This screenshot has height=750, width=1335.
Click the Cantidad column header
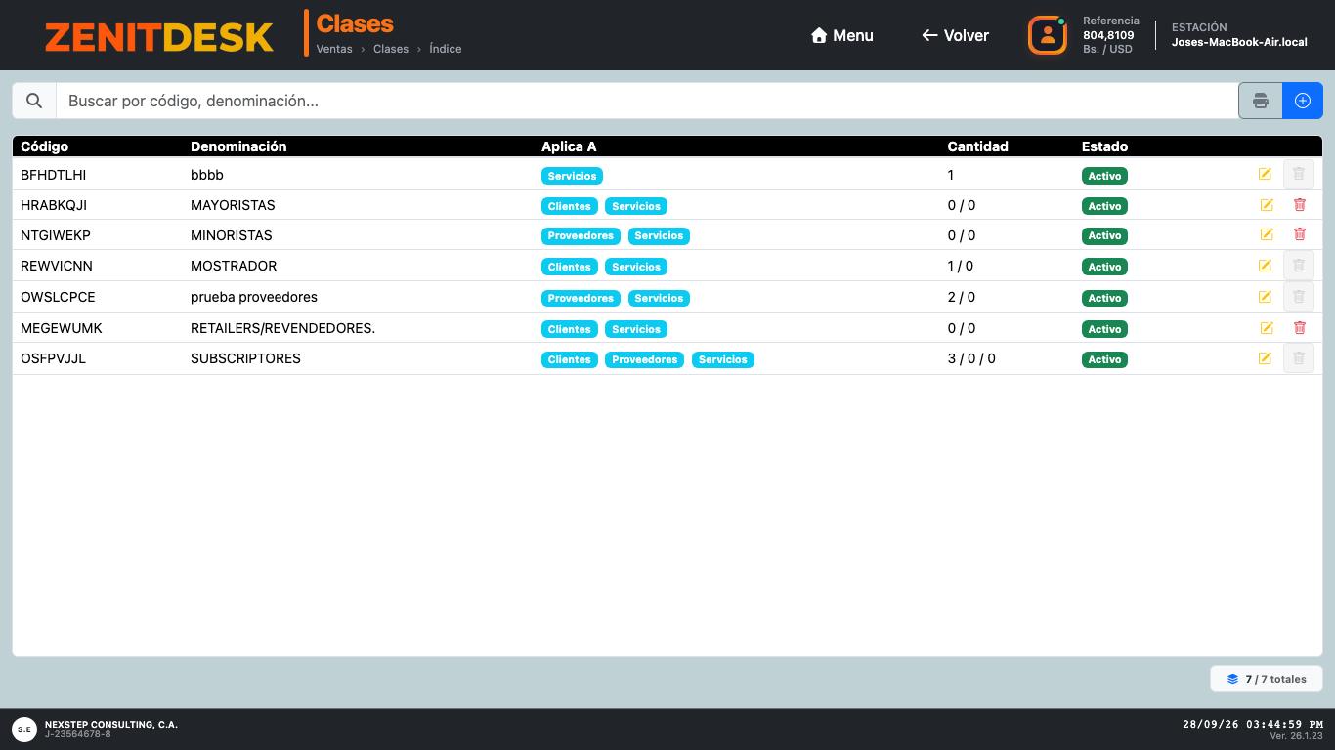[977, 146]
